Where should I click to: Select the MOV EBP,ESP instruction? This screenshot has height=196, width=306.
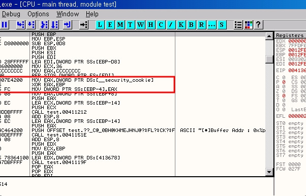pos(48,39)
